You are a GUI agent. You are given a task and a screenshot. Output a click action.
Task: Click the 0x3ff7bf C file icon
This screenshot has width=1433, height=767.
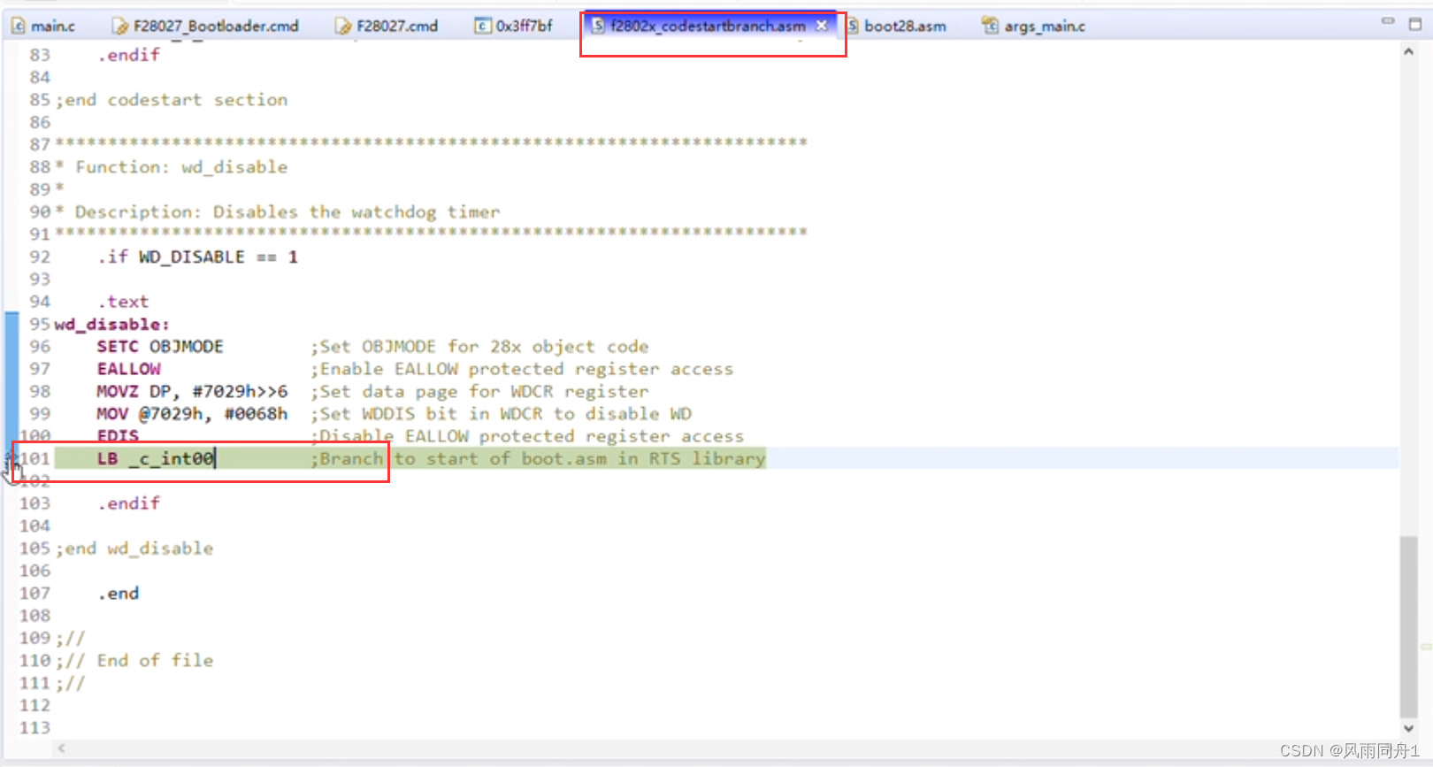483,27
